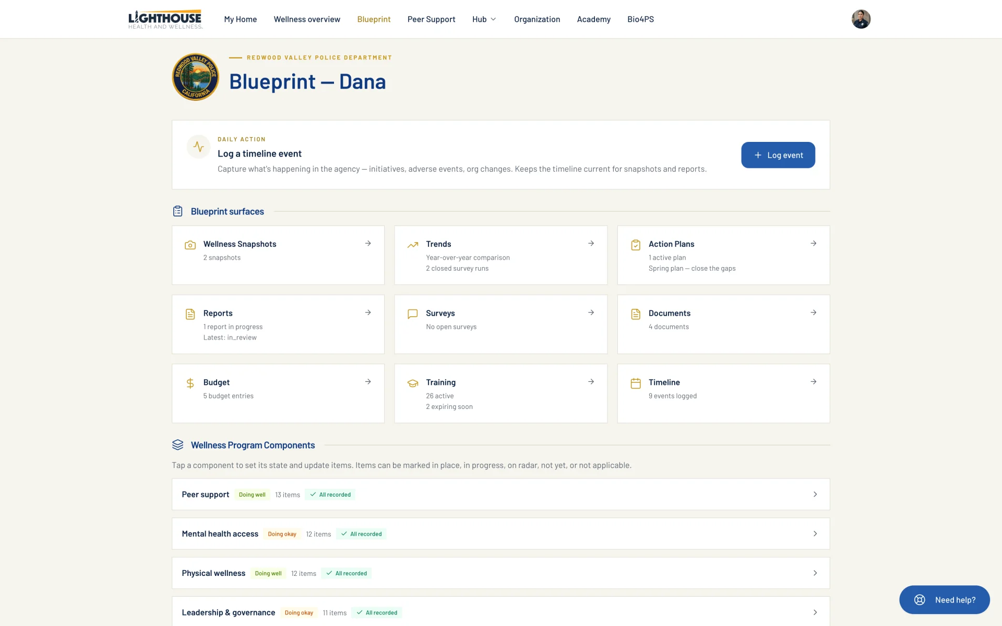
Task: Click the Action Plans clipboard icon
Action: pyautogui.click(x=636, y=245)
